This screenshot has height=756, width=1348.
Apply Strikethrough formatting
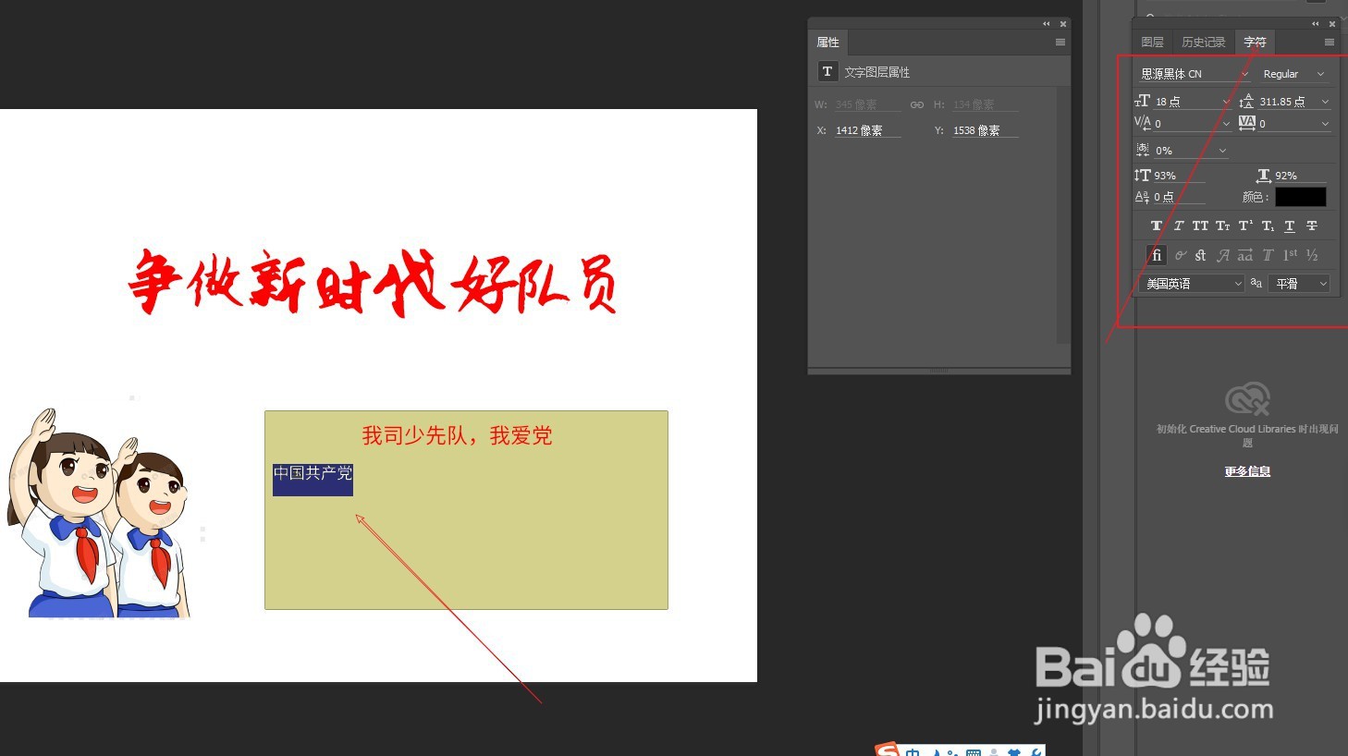click(x=1312, y=226)
